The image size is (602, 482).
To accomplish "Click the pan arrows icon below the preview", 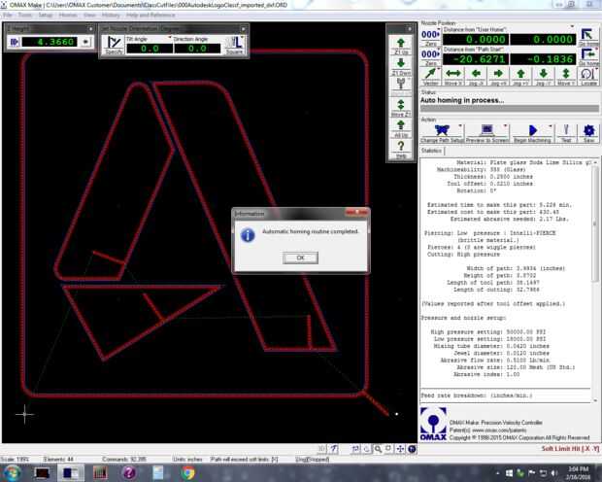I will point(400,449).
